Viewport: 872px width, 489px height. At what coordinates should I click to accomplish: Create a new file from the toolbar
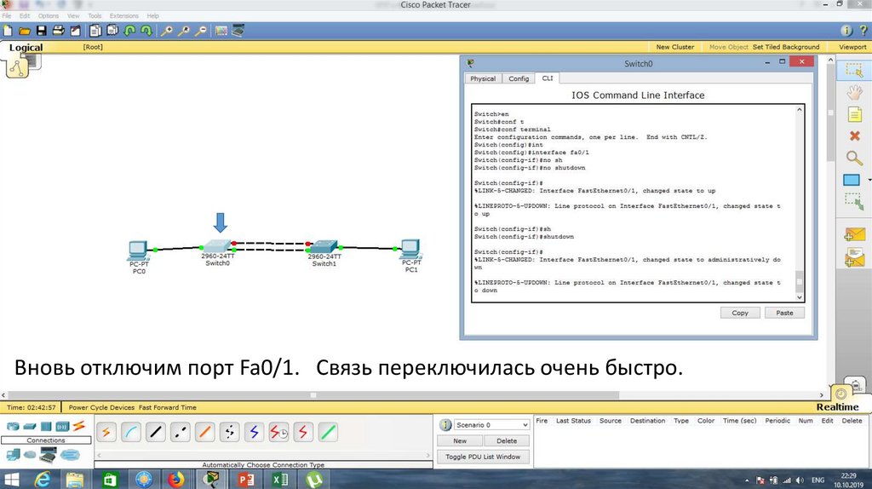pos(8,31)
